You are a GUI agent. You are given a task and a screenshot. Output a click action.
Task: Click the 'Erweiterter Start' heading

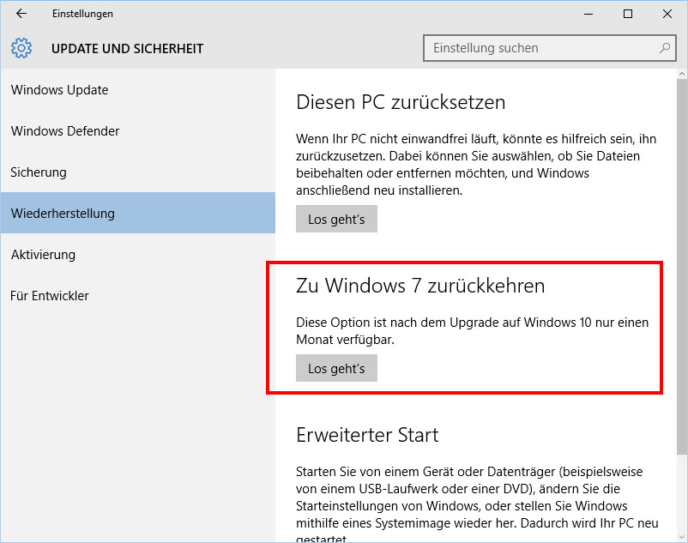367,435
